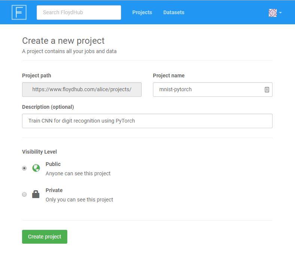Click the "Create a new project" heading

[63, 41]
